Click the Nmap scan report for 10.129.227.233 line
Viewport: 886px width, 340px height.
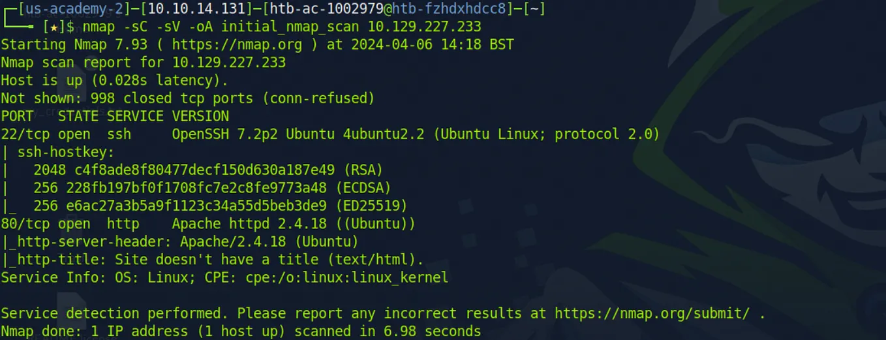point(143,63)
